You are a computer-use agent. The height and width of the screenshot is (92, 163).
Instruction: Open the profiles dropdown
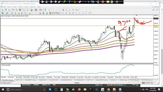coord(7,13)
